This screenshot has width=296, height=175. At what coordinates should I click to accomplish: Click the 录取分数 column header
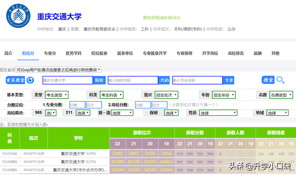coord(195,133)
